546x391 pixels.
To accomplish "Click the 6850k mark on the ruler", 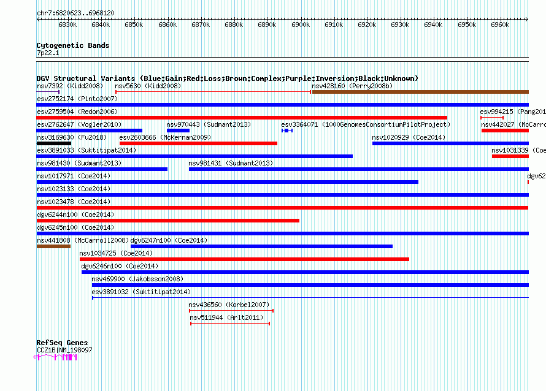I will pyautogui.click(x=134, y=25).
